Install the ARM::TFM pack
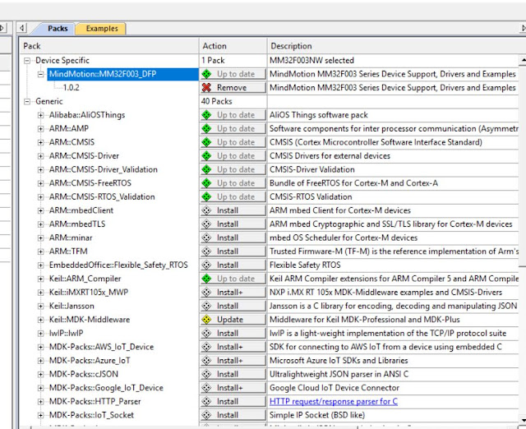 [233, 251]
